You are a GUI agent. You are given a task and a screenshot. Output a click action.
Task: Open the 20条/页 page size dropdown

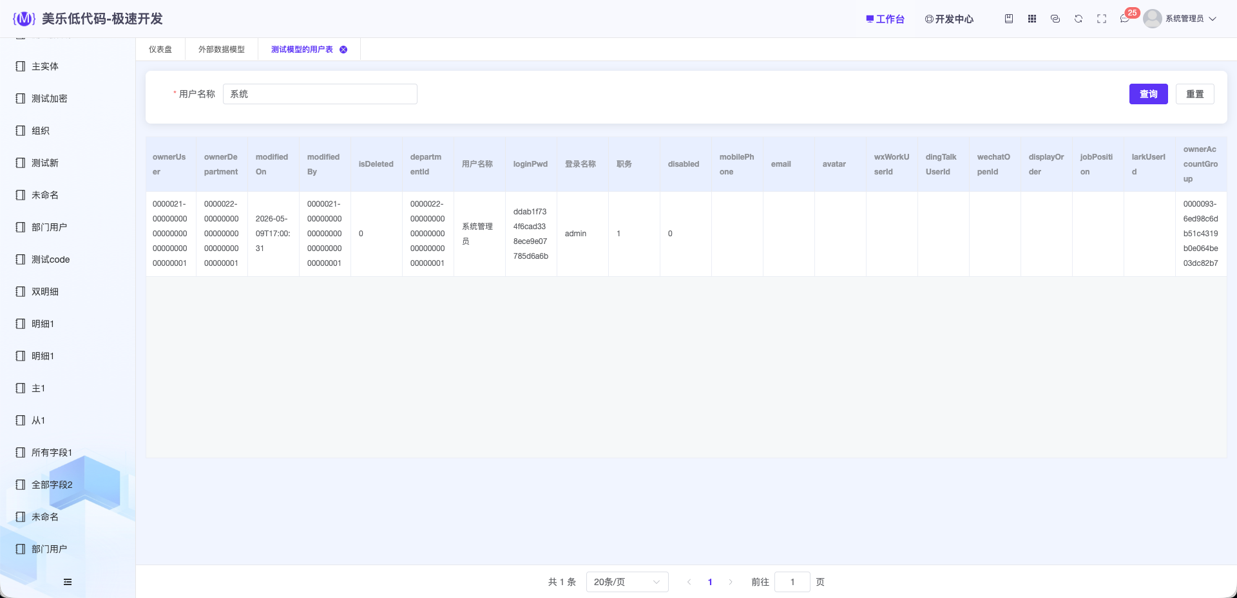coord(627,582)
